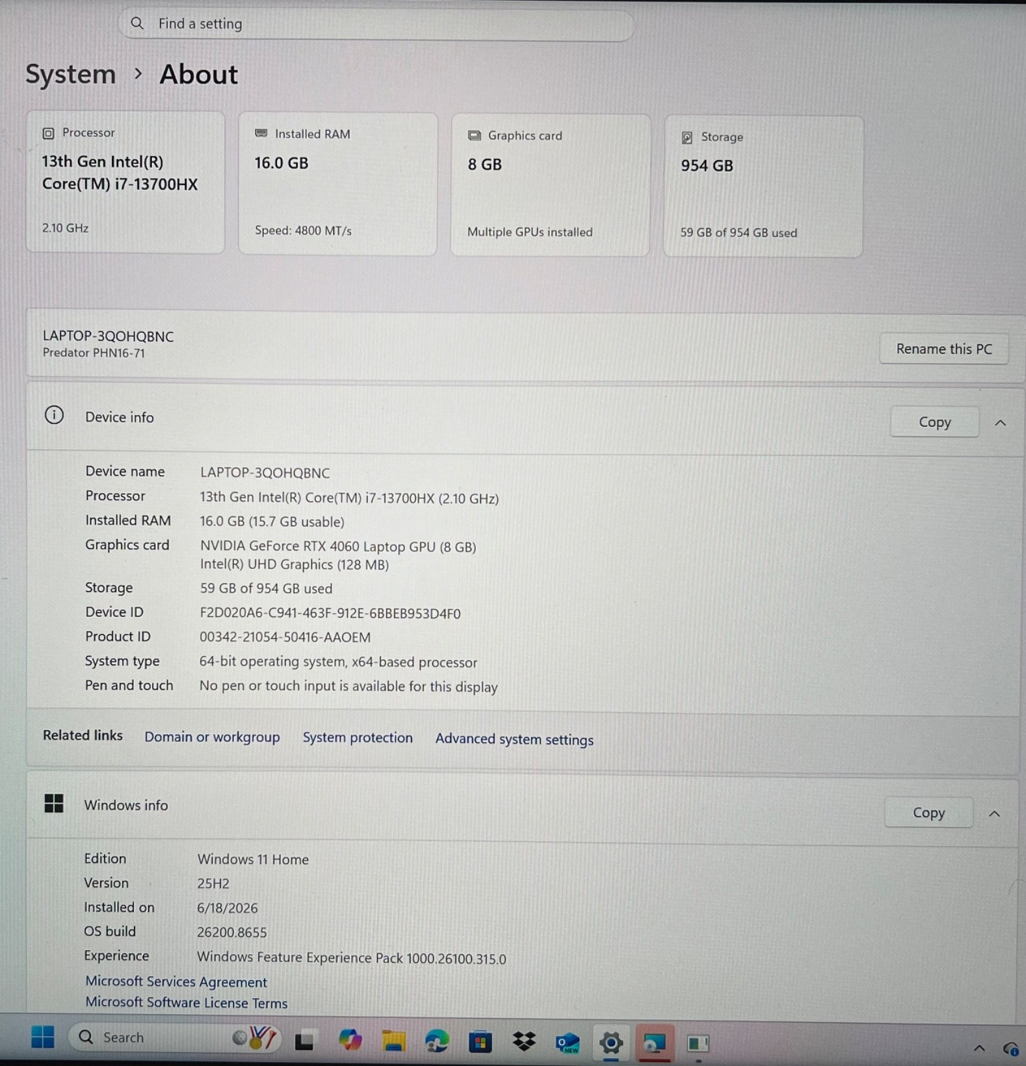1026x1066 pixels.
Task: Click the magnifier icon in Find a setting
Action: pos(137,23)
